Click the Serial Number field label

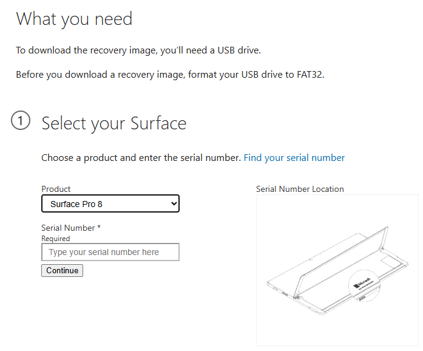tap(68, 228)
